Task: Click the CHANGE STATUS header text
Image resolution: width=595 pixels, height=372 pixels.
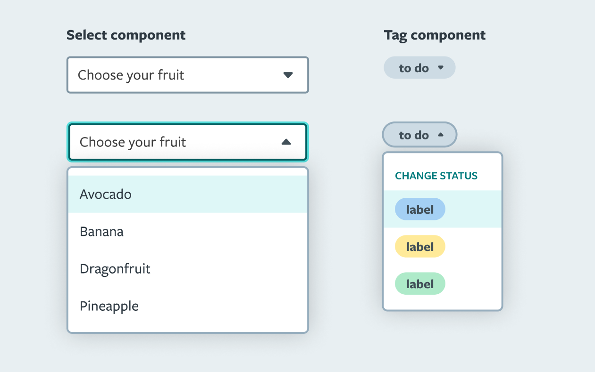Action: click(x=436, y=176)
